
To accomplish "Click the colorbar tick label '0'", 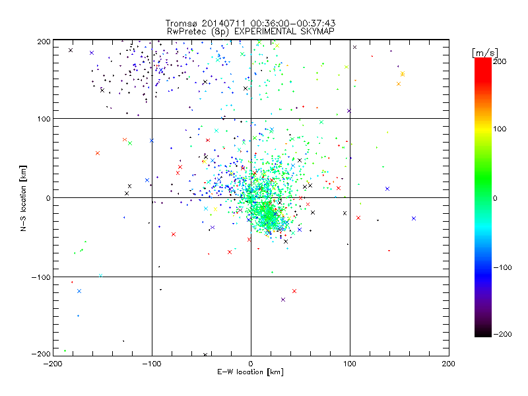I will pyautogui.click(x=495, y=198).
